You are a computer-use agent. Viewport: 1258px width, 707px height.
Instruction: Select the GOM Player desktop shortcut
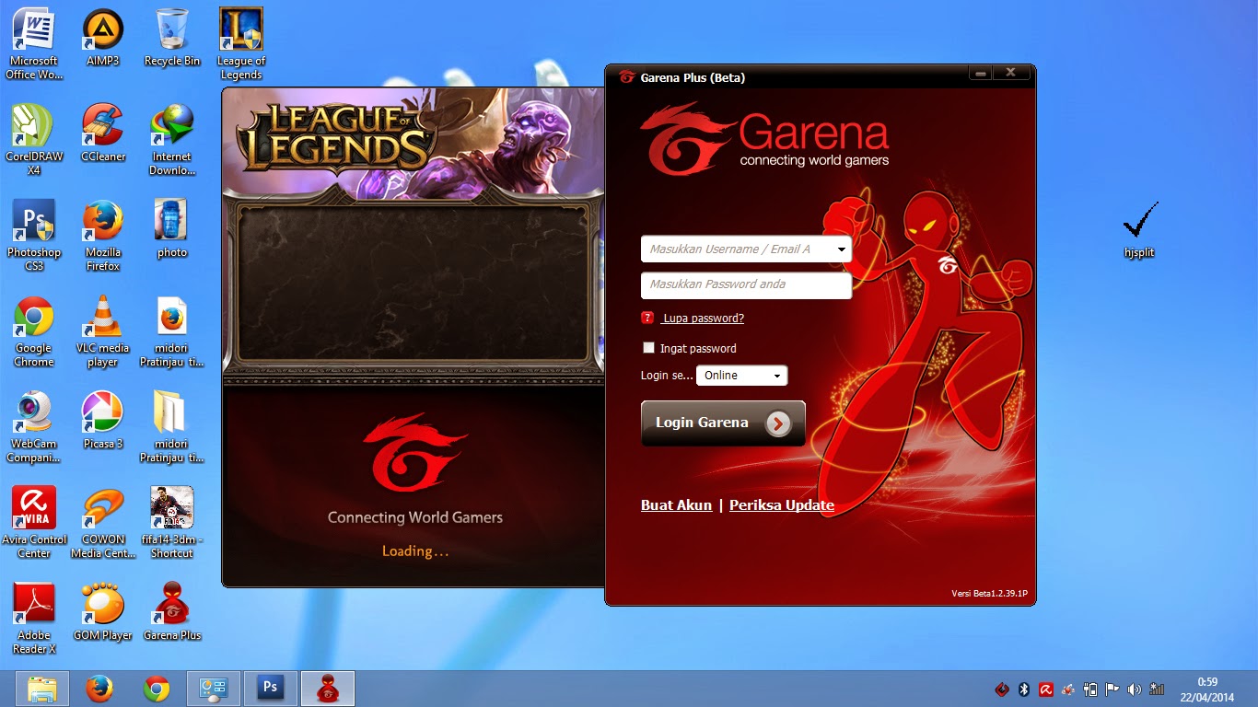(103, 611)
